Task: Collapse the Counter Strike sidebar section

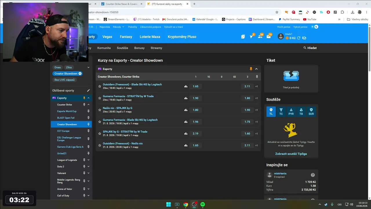Action: 88,105
